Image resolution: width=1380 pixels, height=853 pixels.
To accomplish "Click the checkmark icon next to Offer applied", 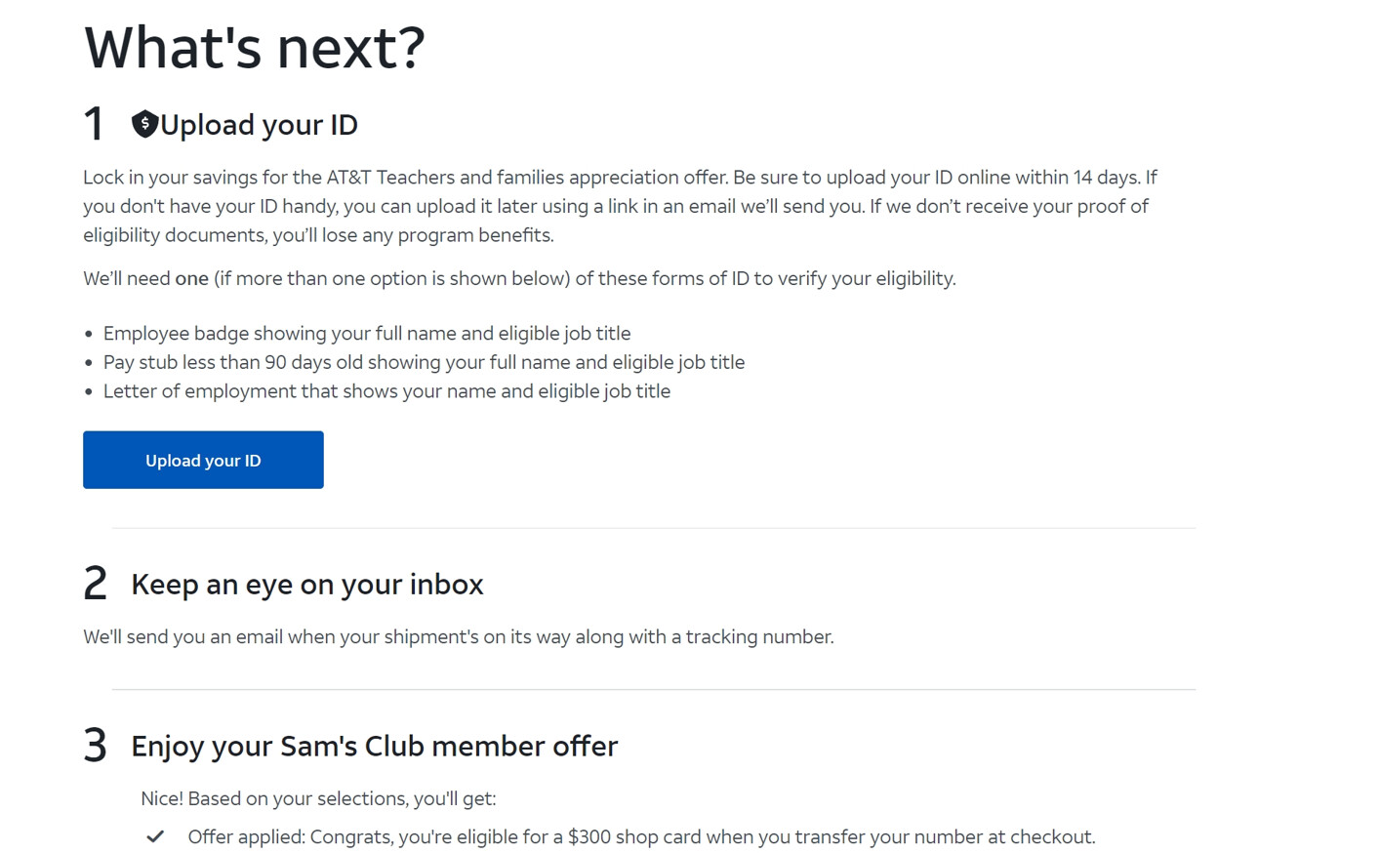I will 155,836.
